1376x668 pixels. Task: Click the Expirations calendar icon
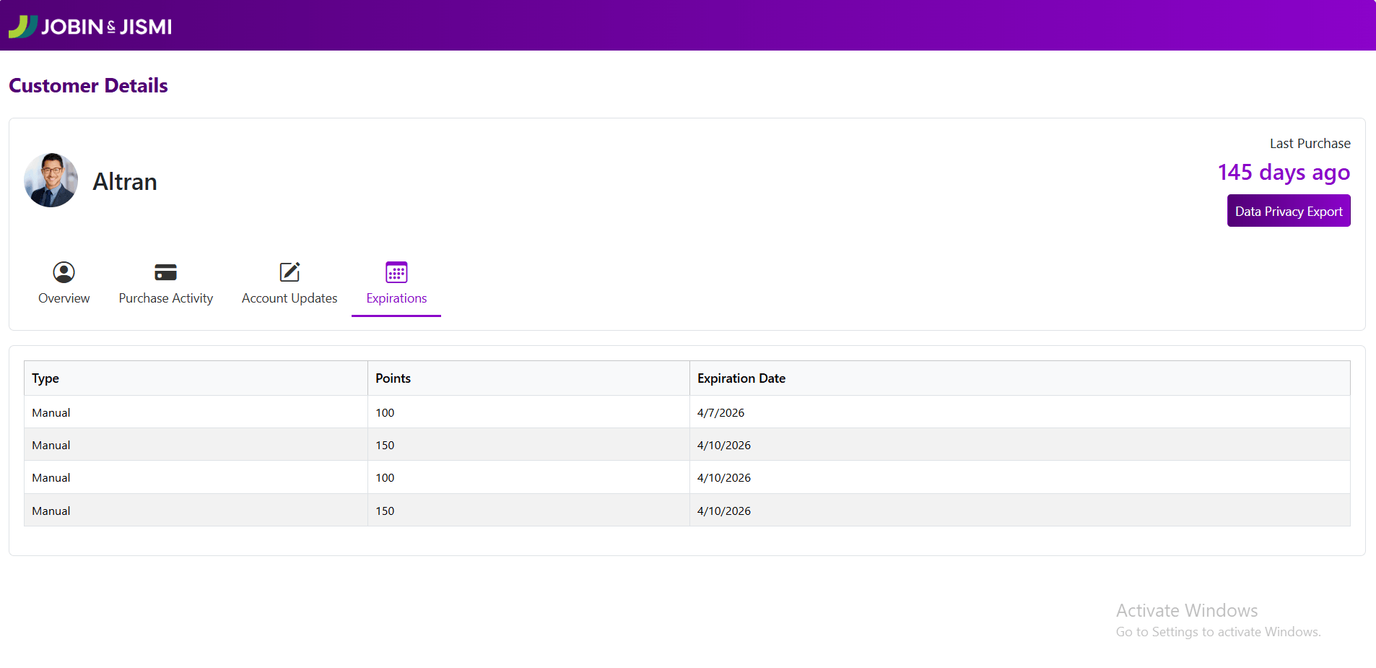point(396,272)
